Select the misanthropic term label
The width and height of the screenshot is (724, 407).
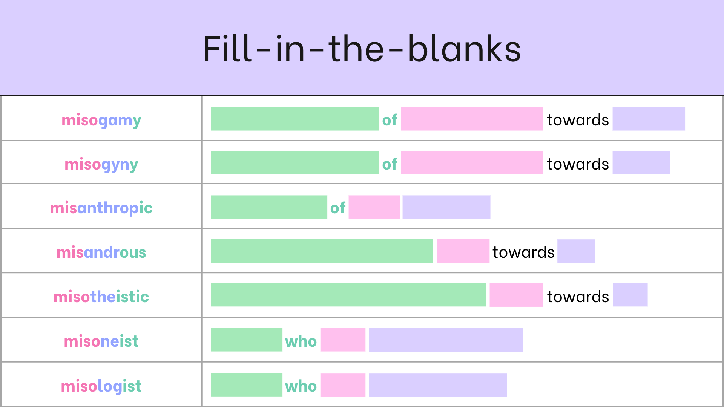click(x=101, y=208)
